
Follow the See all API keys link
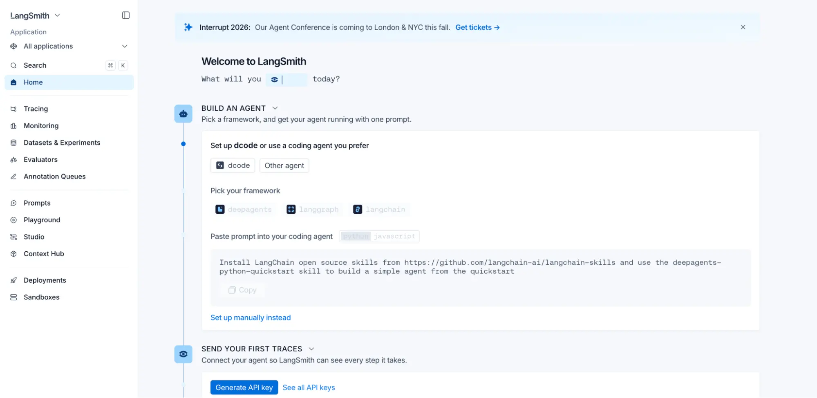click(309, 388)
